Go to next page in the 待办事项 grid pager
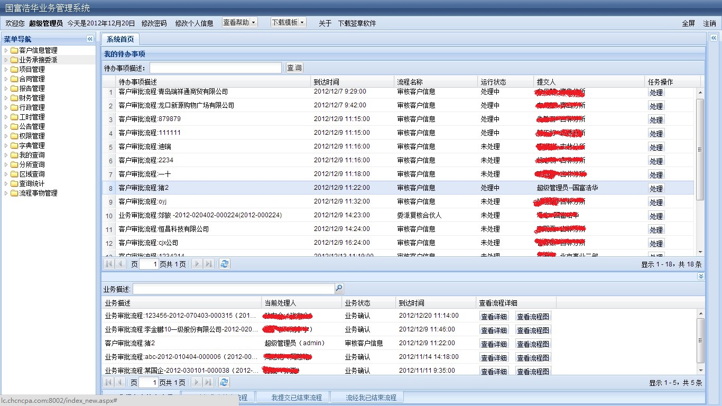The height and width of the screenshot is (406, 722). (197, 264)
